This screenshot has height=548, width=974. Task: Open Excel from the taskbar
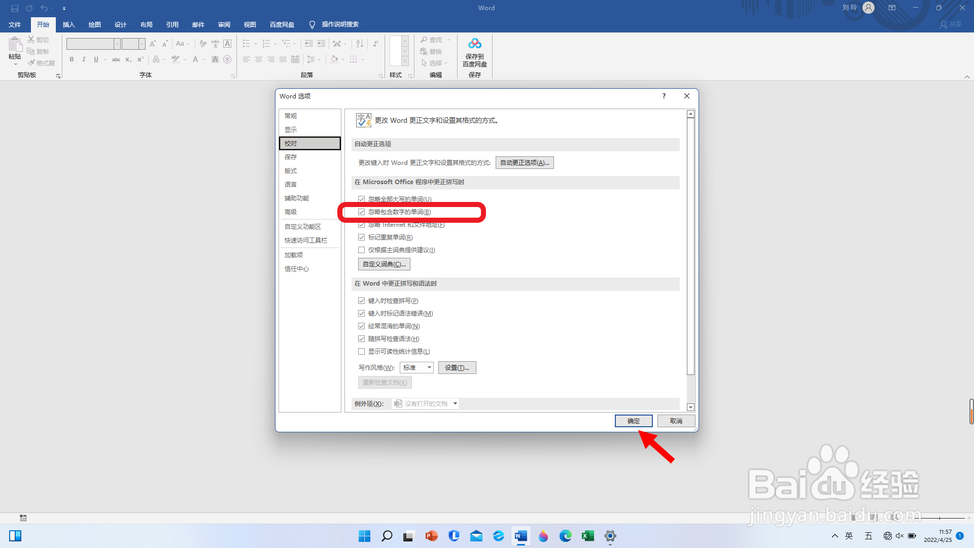pyautogui.click(x=587, y=536)
